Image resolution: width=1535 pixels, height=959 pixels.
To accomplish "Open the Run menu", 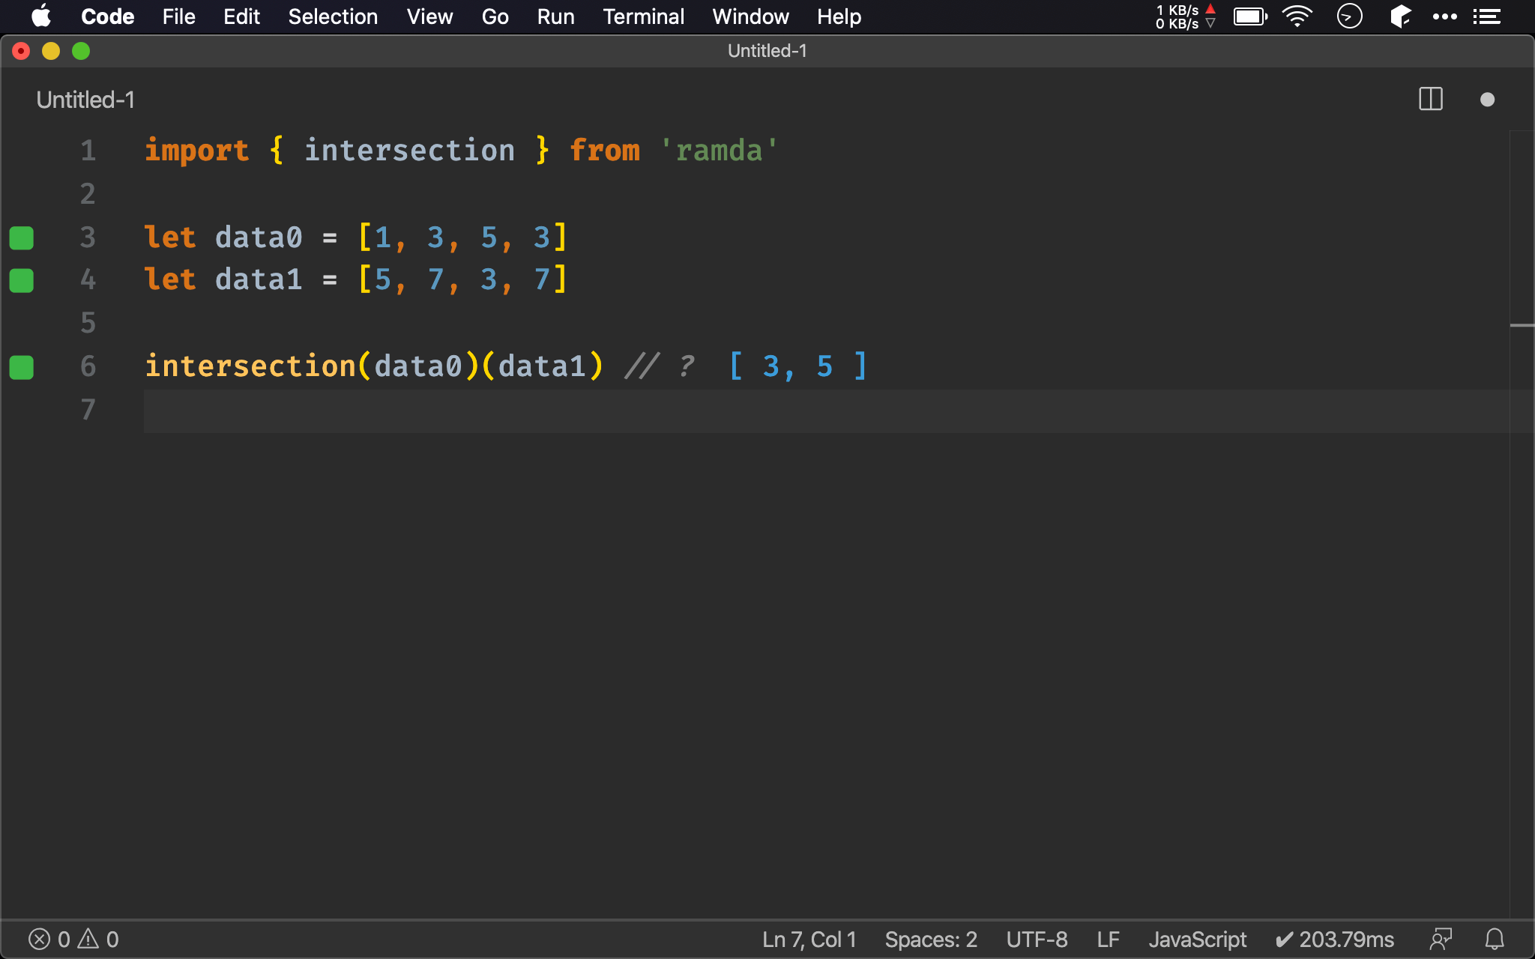I will [555, 16].
